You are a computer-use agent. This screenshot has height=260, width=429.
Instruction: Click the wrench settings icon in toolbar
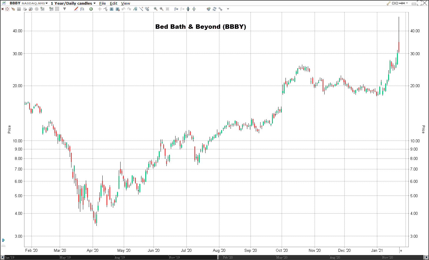point(220,9)
